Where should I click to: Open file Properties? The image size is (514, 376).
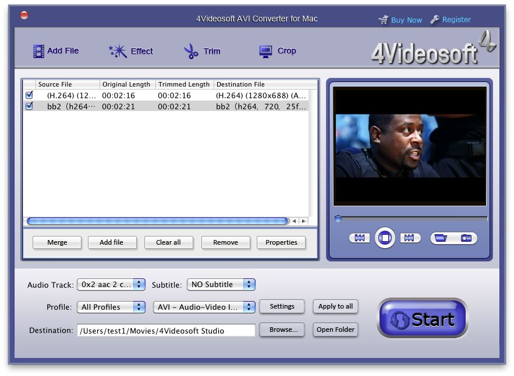coord(281,242)
